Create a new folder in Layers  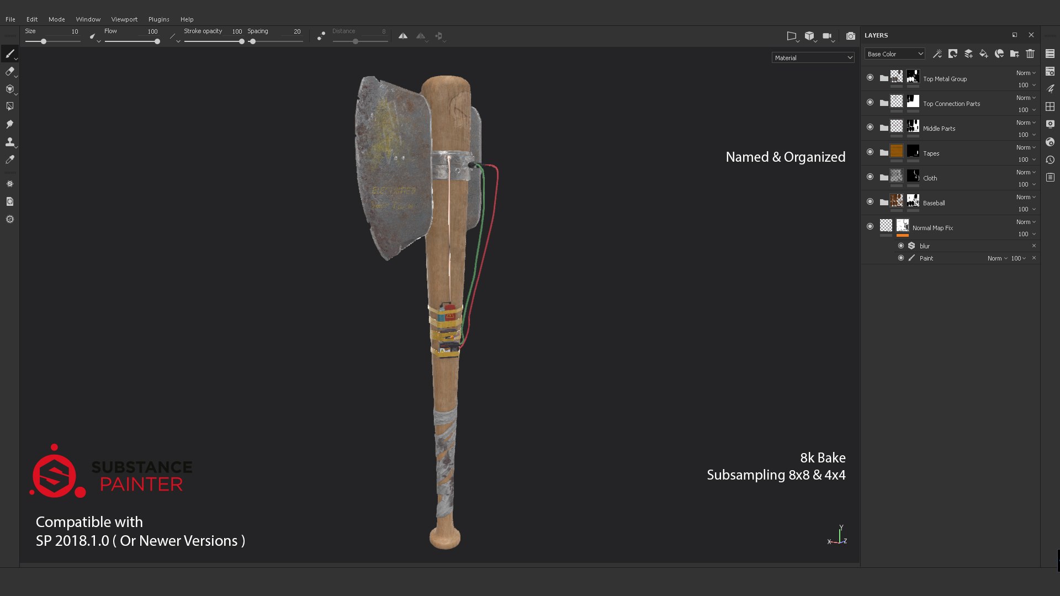pos(1014,54)
